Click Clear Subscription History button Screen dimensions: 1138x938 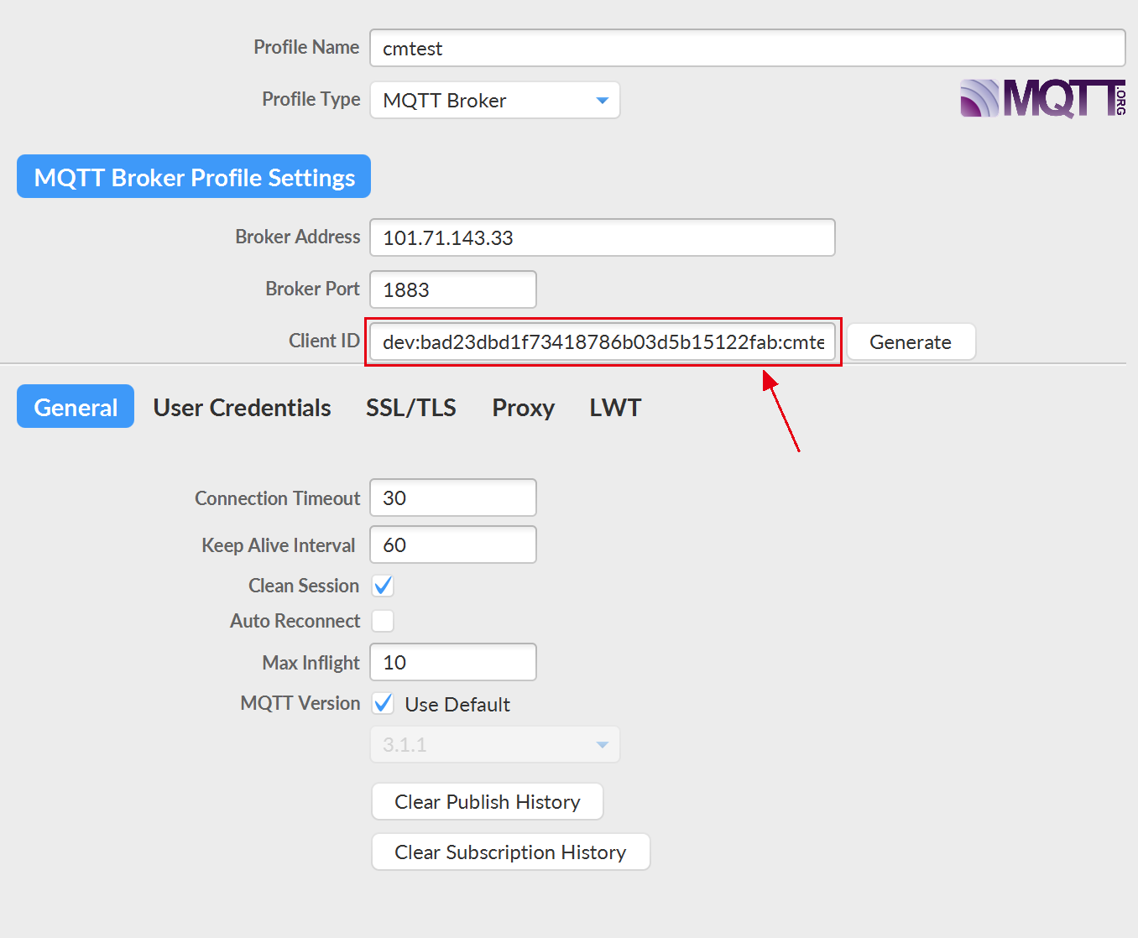pos(510,852)
